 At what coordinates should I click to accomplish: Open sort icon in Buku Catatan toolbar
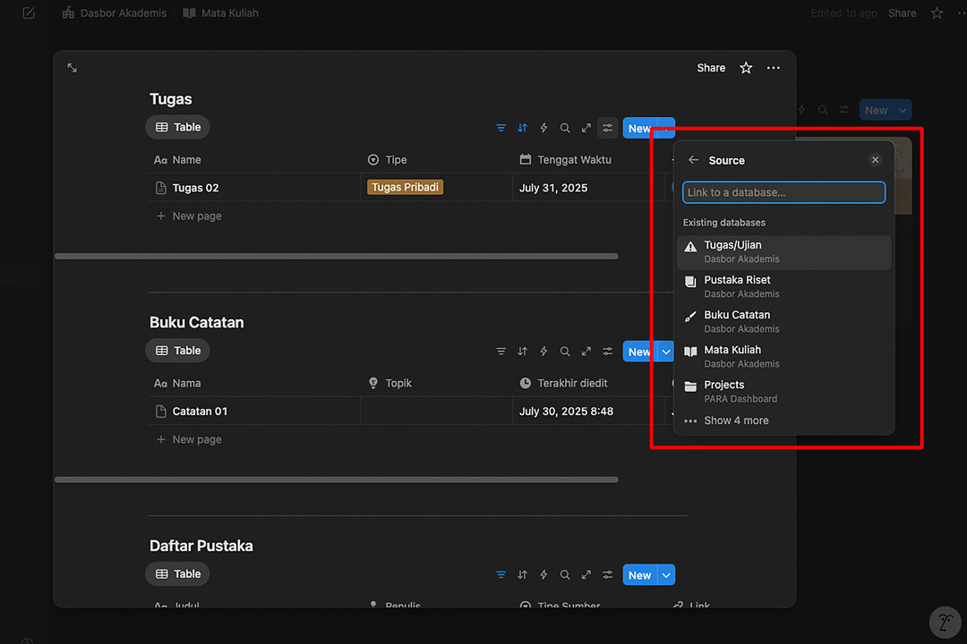point(522,352)
